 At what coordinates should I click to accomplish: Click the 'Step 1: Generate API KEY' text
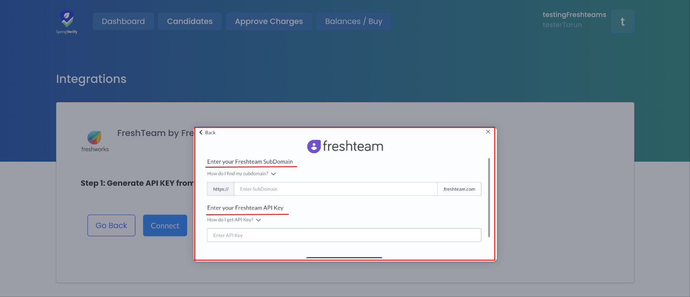[x=137, y=183]
